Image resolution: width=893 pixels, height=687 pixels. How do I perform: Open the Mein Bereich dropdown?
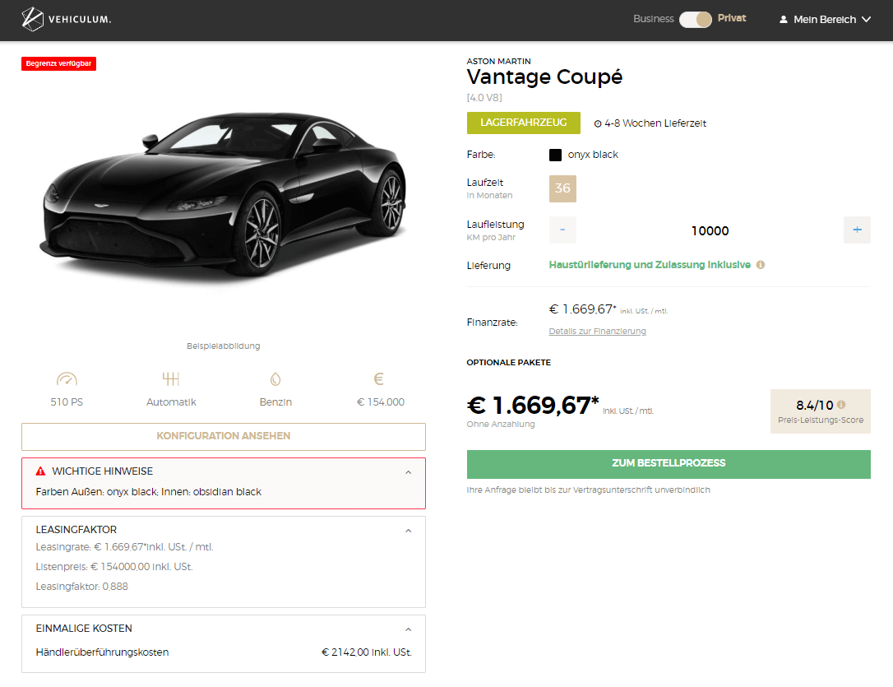825,20
